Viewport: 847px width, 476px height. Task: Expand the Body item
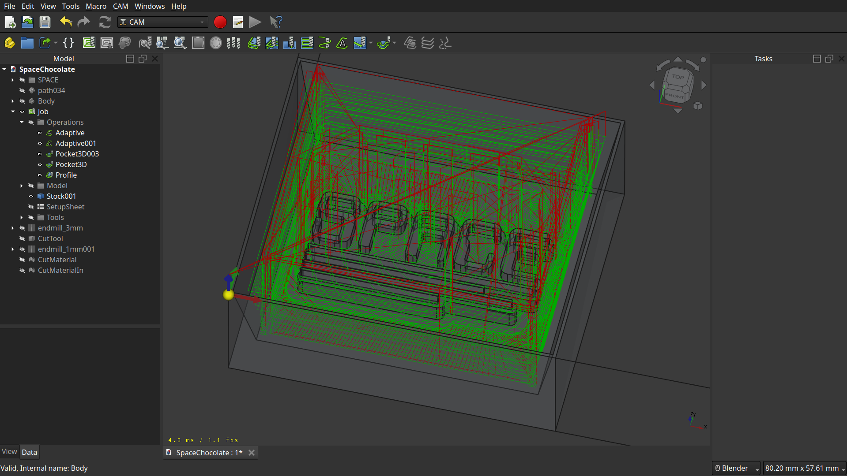pos(13,101)
